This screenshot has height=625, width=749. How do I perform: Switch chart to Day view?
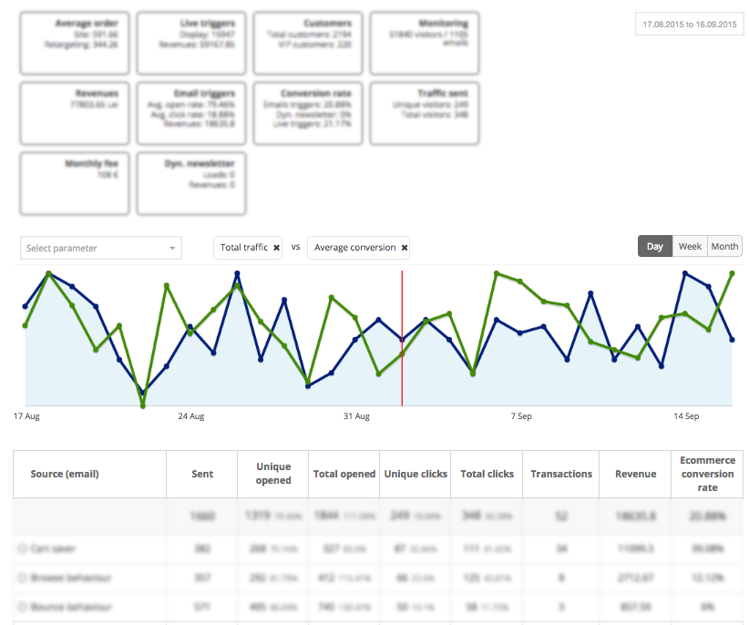point(655,246)
